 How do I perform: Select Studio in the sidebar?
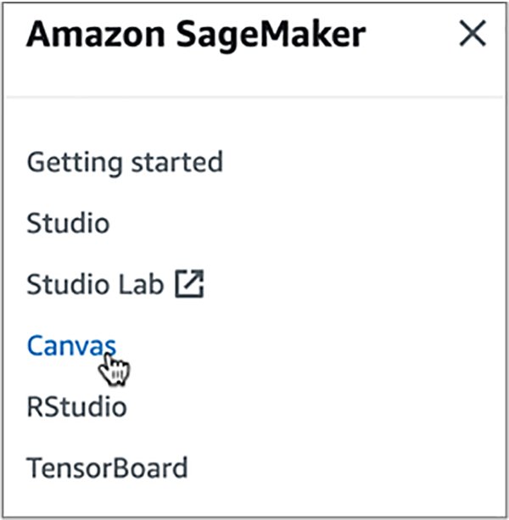68,224
